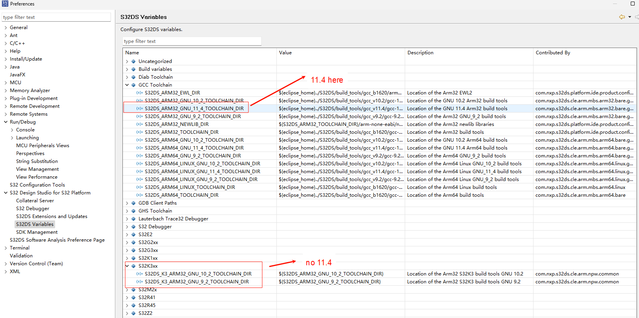639x318 pixels.
Task: Collapse the S32K3xx variable group
Action: coord(127,266)
